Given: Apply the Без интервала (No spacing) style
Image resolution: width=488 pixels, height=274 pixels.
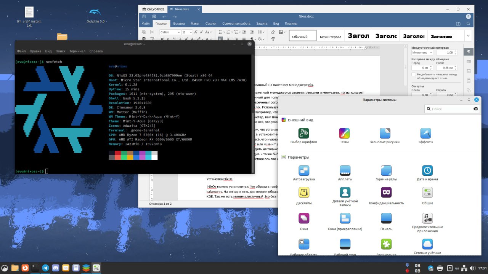Looking at the screenshot, I should click(x=331, y=37).
